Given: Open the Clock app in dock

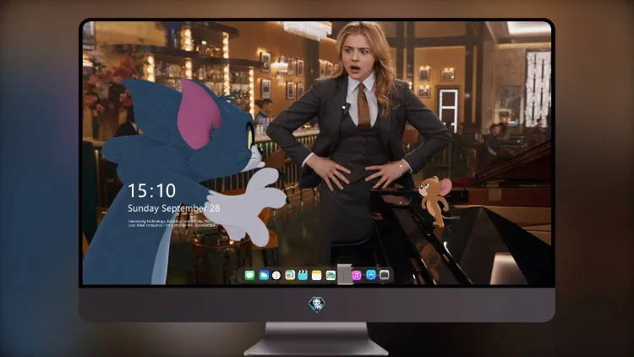Looking at the screenshot, I should [276, 276].
